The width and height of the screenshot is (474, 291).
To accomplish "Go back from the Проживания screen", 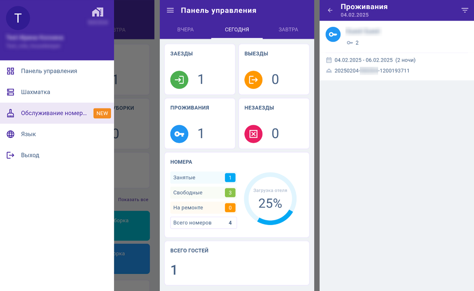I will 330,10.
